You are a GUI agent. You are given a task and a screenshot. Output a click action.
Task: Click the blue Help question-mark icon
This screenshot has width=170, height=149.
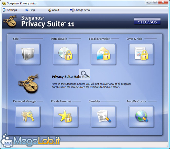(x=27, y=10)
